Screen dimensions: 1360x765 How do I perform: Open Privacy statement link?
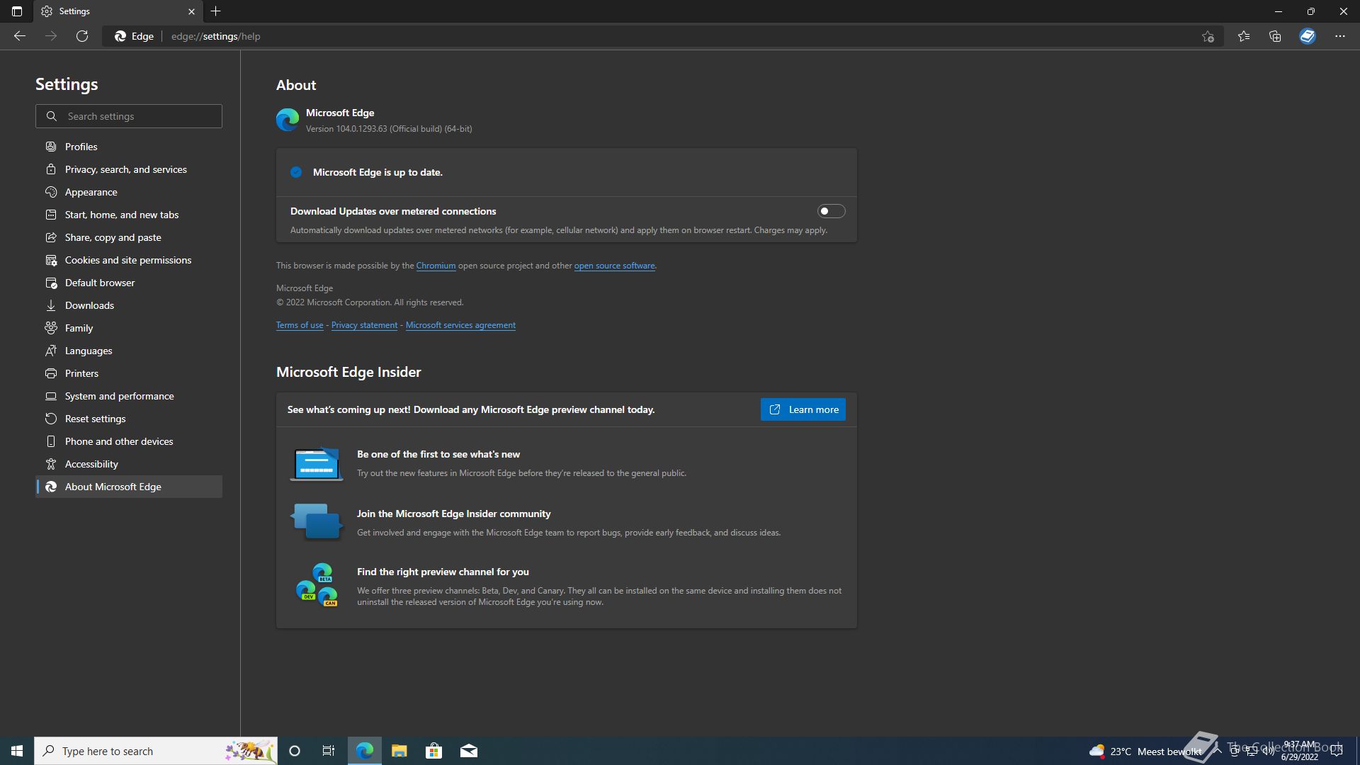tap(364, 325)
